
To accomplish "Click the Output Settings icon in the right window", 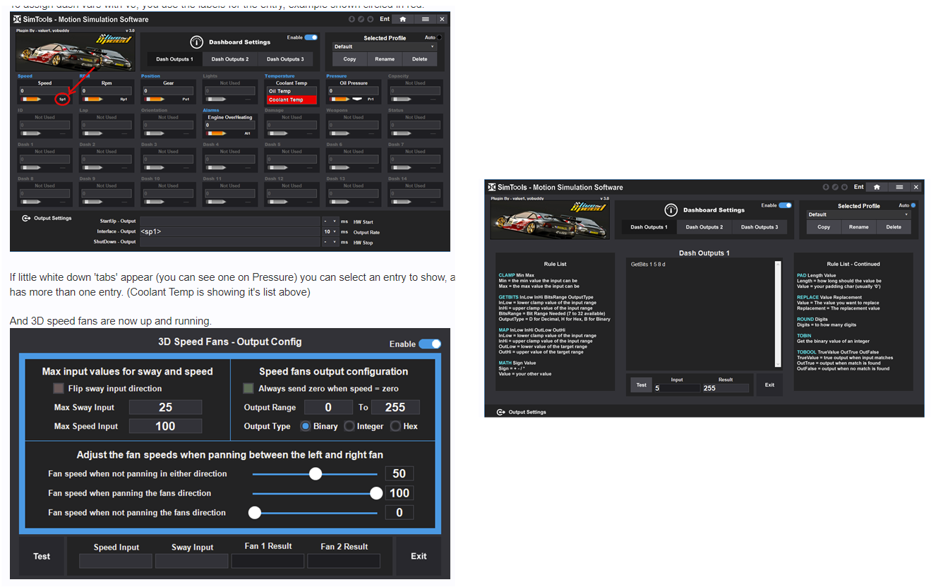I will coord(500,412).
